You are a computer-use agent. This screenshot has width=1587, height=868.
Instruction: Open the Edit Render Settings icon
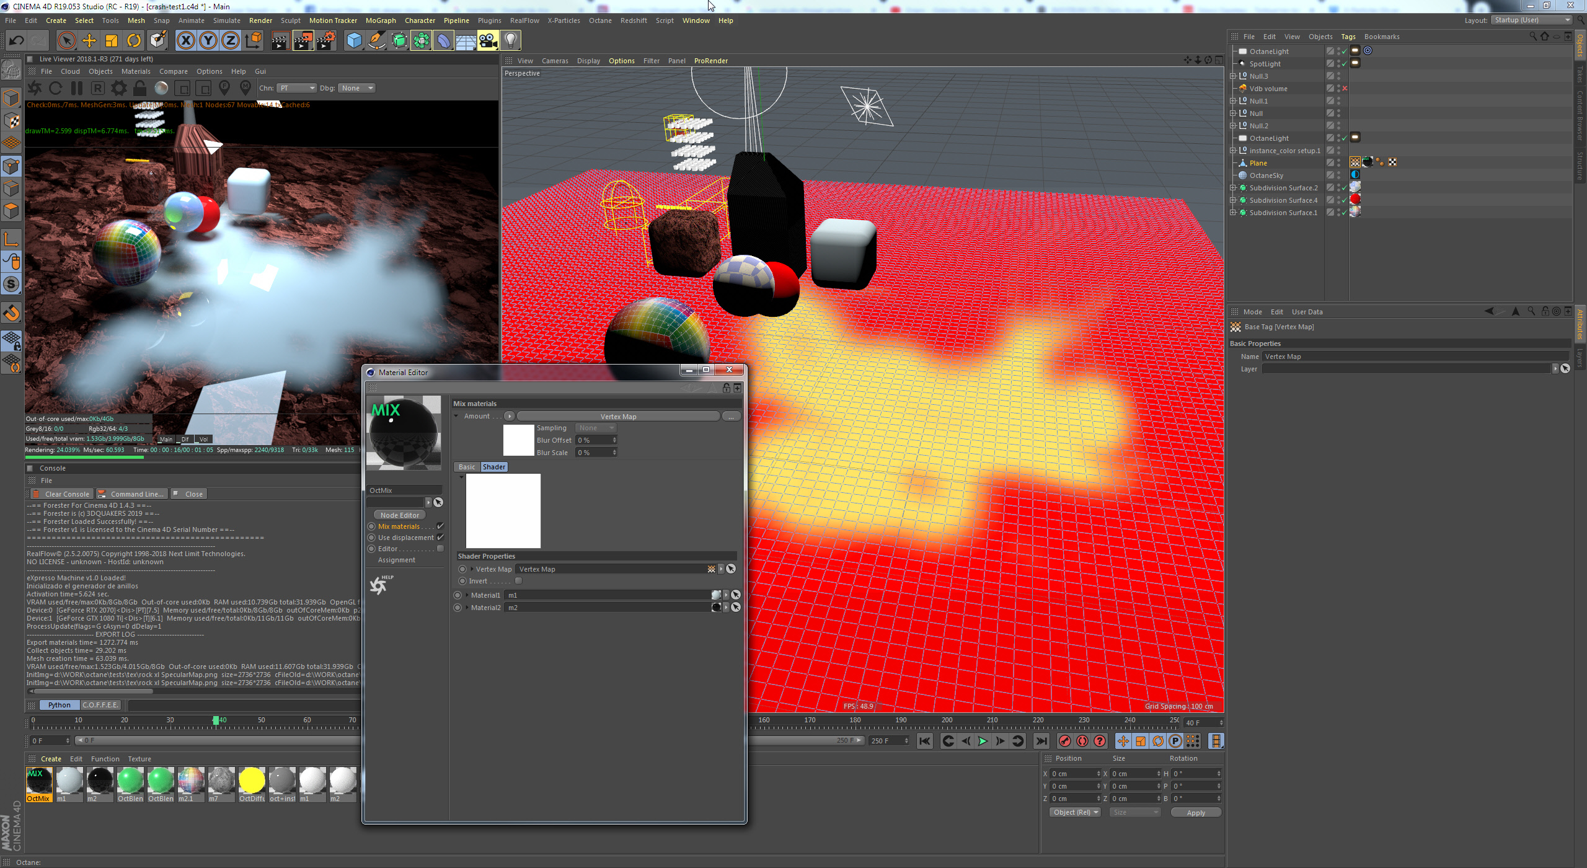(325, 41)
